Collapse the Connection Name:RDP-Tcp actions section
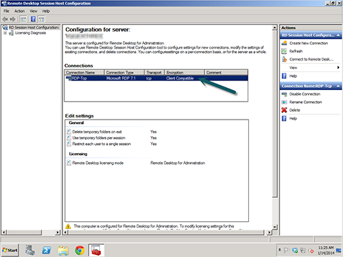This screenshot has height=257, width=343. tap(338, 86)
